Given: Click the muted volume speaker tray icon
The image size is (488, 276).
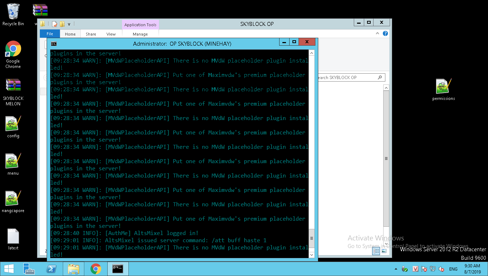Looking at the screenshot, I should pyautogui.click(x=442, y=269).
